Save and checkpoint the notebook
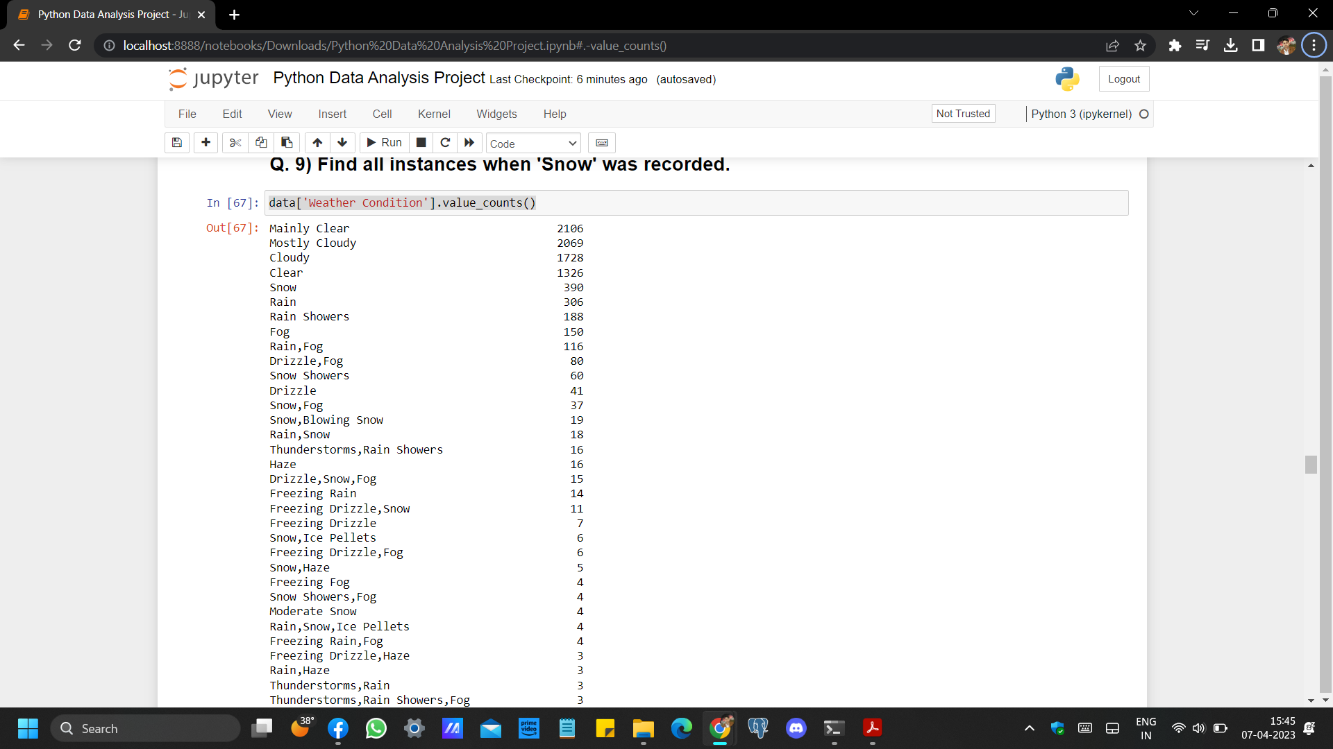 pos(177,143)
